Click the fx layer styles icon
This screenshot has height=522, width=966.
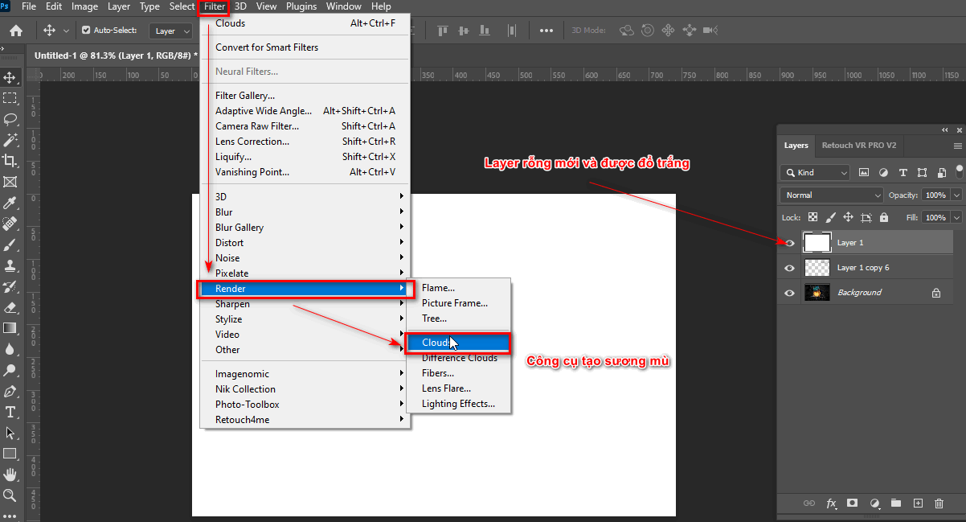pos(831,503)
